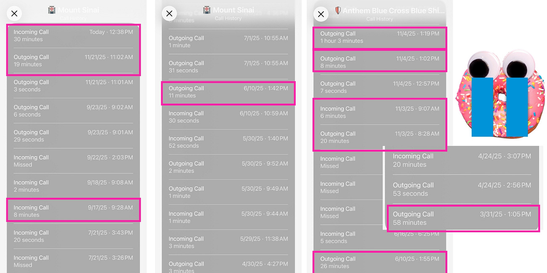This screenshot has width=547, height=273.
Task: Select Outgoing Call 11/21/25 11:01 AM, 3 seconds
Action: pos(73,86)
